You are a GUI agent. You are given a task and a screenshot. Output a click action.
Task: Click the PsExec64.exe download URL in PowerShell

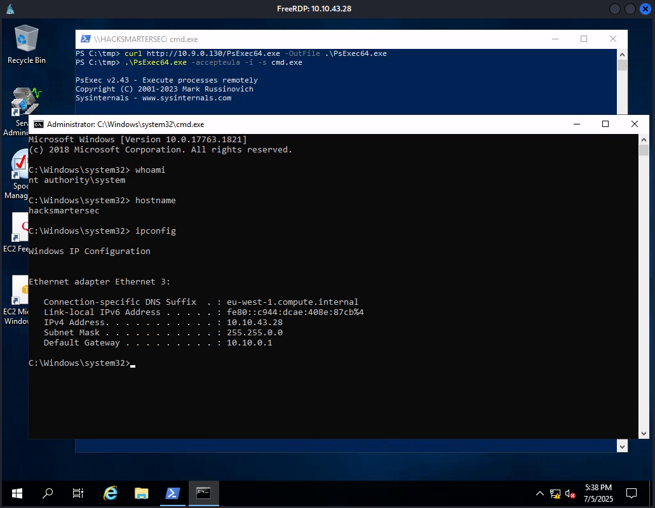(213, 53)
